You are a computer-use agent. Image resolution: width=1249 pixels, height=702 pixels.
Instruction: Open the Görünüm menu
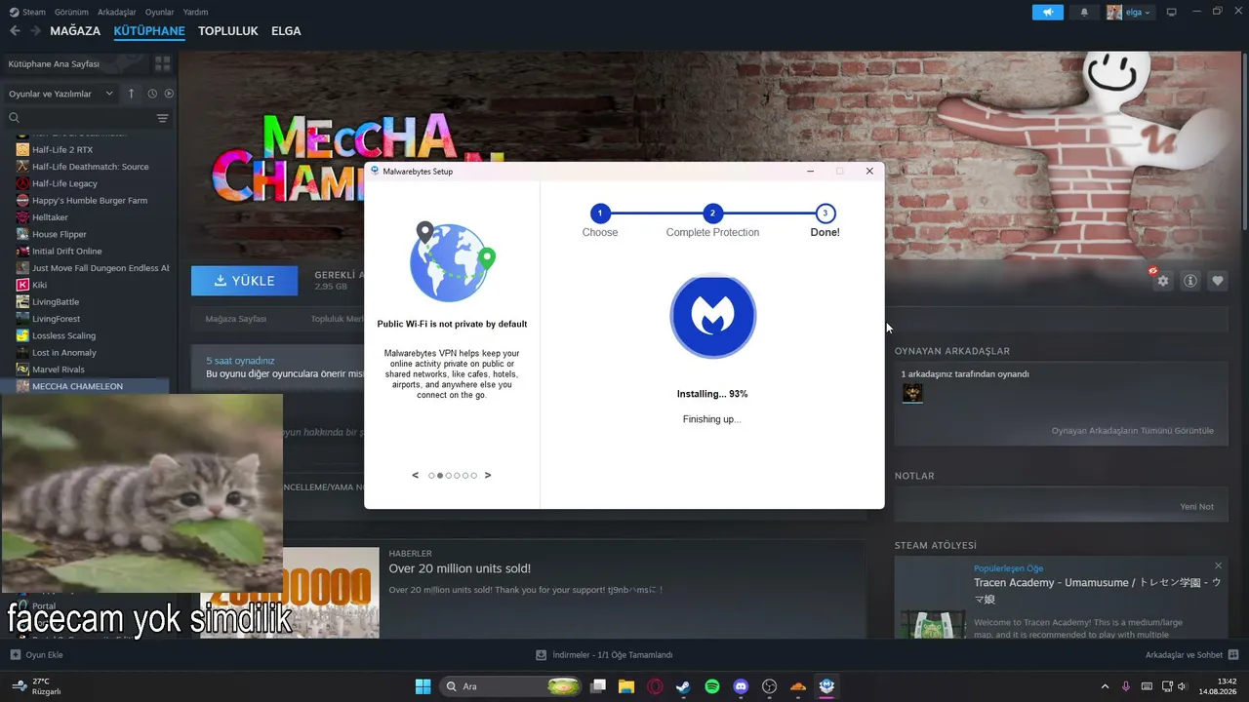pos(71,13)
